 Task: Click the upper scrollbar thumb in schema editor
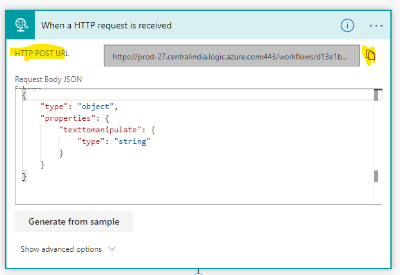tap(376, 96)
